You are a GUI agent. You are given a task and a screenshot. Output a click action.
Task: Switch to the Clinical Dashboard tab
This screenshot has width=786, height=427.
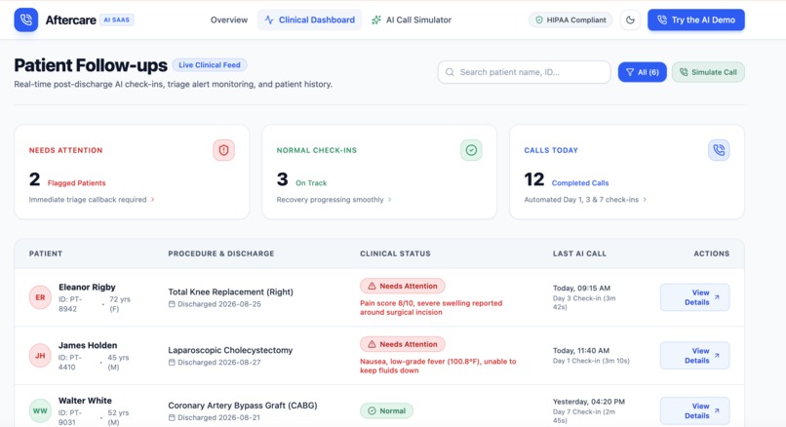click(309, 20)
